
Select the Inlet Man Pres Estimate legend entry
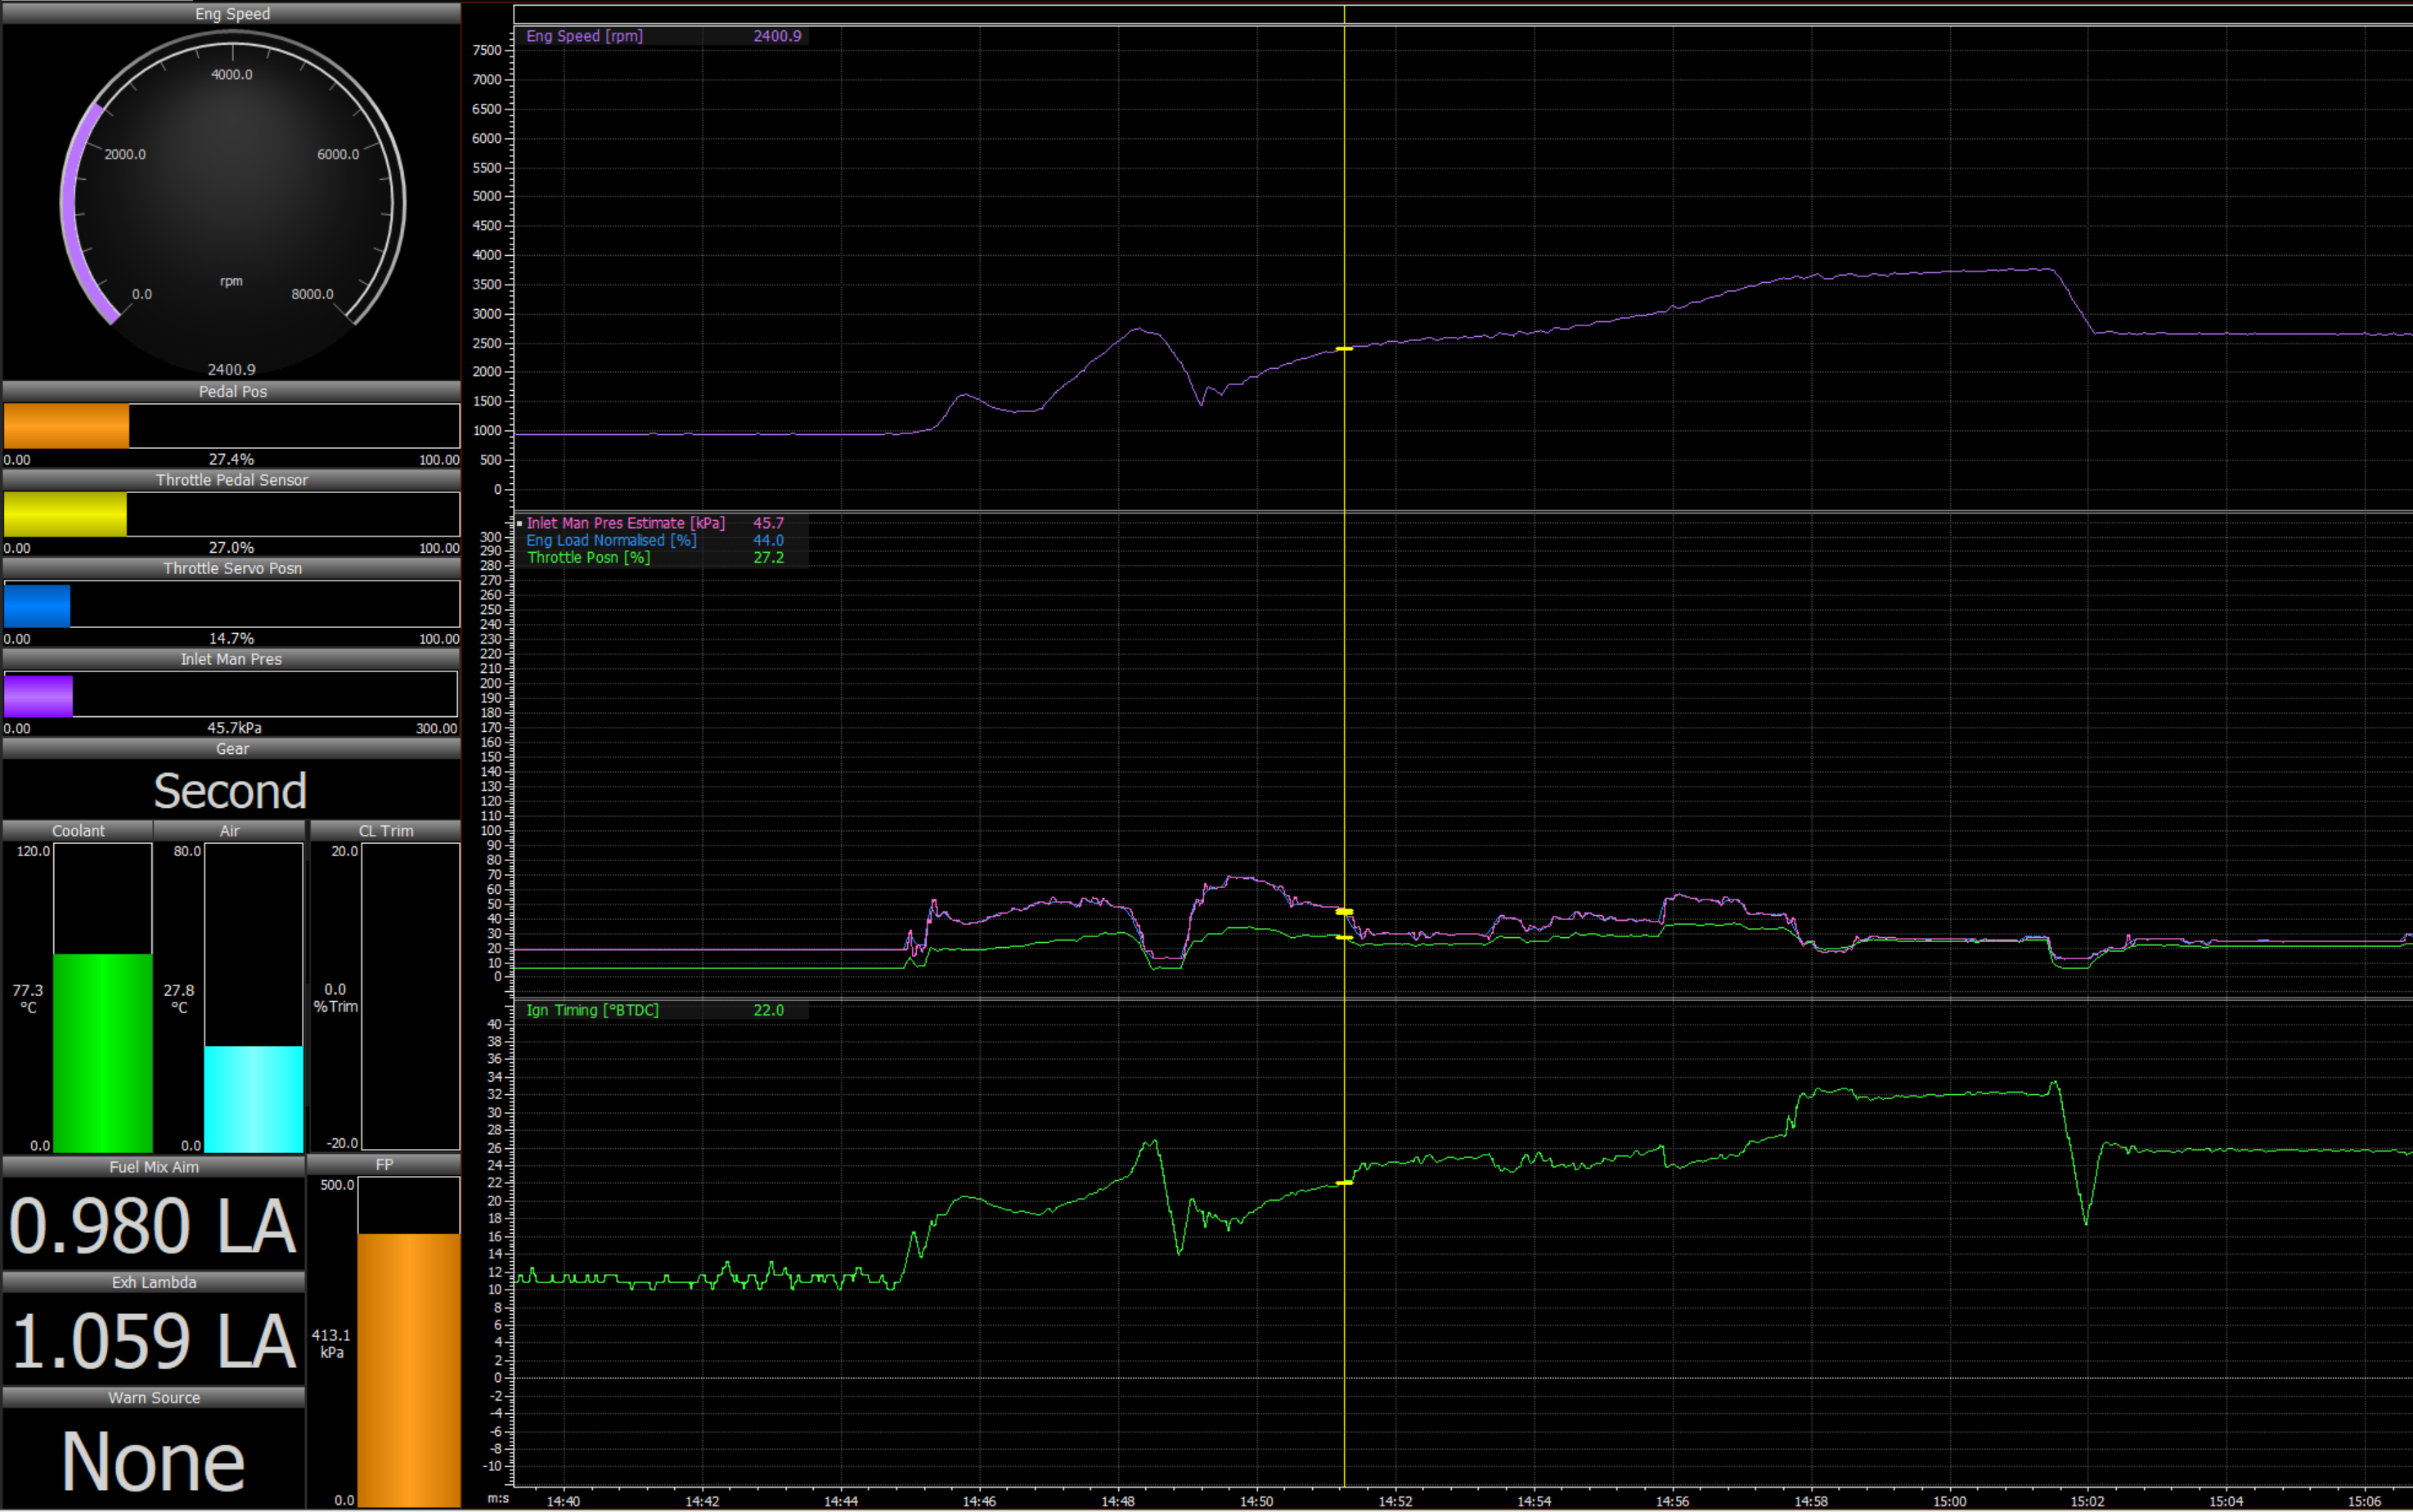626,522
